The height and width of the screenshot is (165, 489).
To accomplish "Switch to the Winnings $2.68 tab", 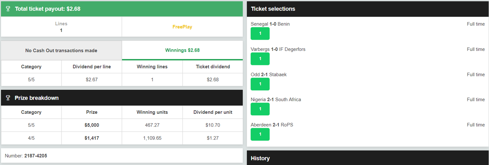I will [182, 50].
